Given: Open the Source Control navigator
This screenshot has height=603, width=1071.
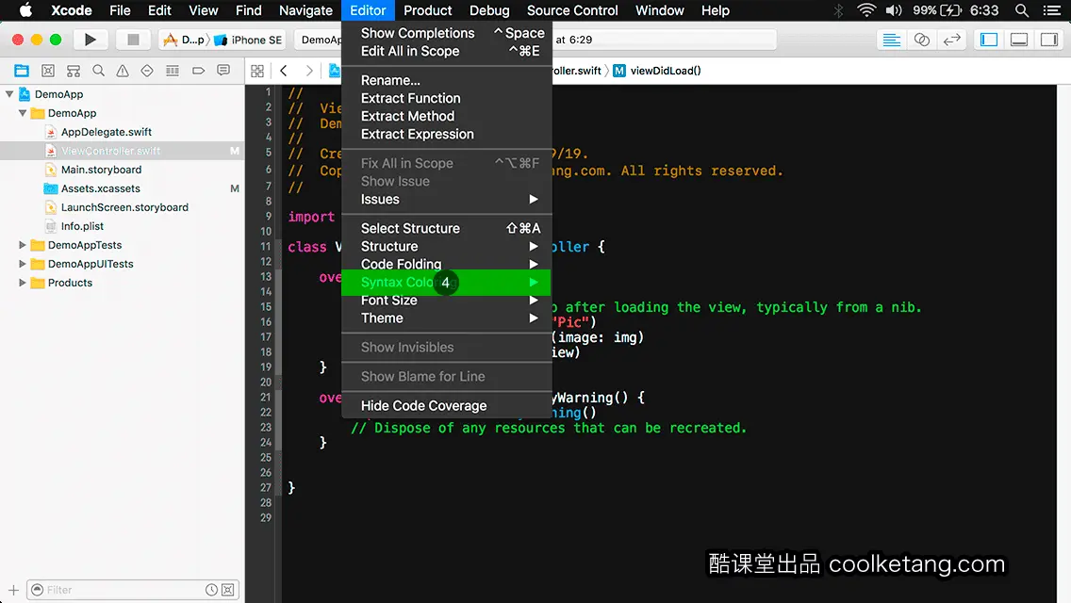Looking at the screenshot, I should tap(48, 71).
